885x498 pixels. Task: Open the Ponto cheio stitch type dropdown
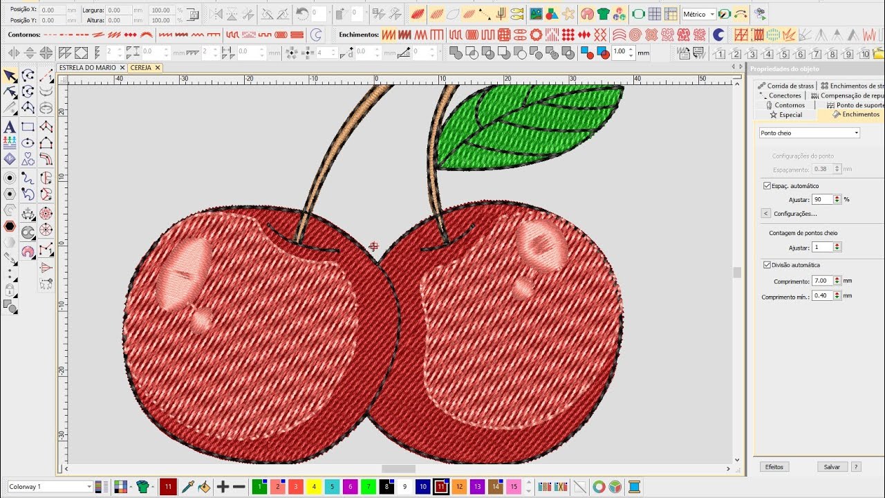(x=809, y=133)
